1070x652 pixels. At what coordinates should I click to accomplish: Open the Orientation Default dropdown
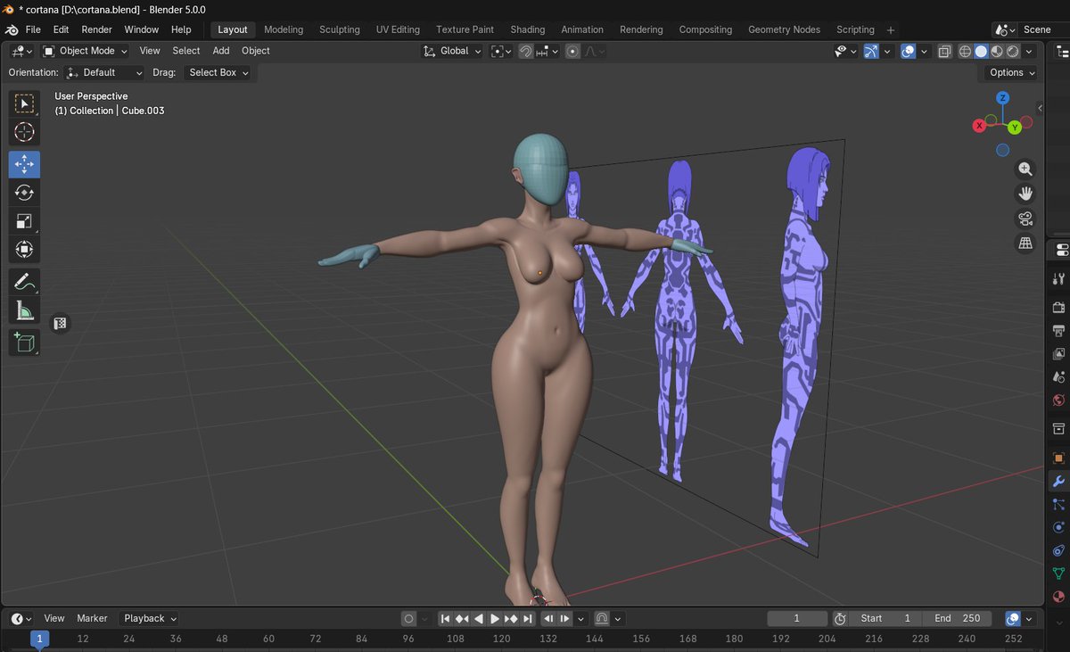(x=105, y=72)
